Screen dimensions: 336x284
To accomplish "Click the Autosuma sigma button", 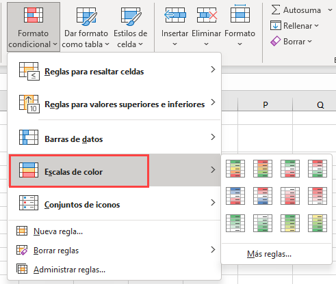I will click(296, 10).
